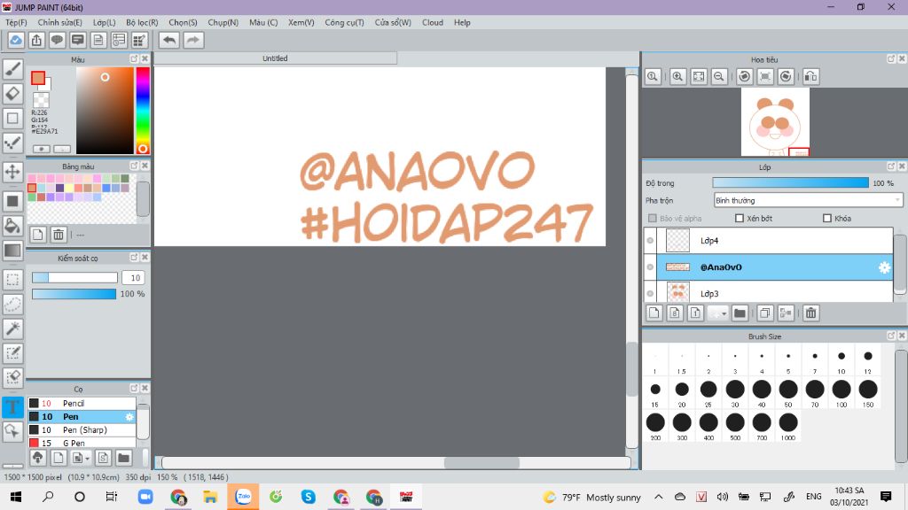Open the brush panel add-brush dropdown

88,459
